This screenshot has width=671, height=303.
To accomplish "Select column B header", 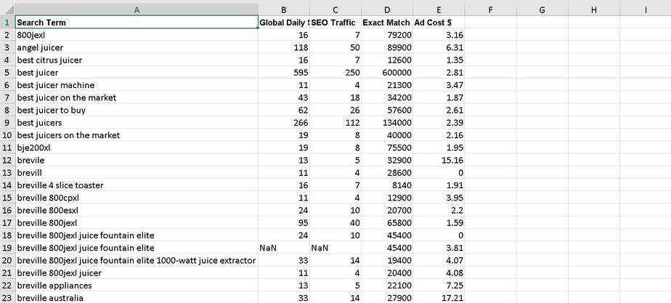I will pos(284,9).
